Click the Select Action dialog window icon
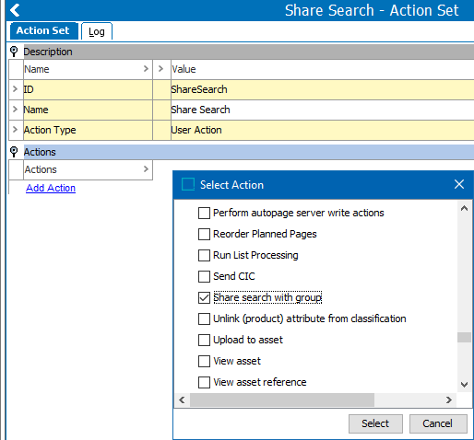This screenshot has width=474, height=440. coord(188,185)
